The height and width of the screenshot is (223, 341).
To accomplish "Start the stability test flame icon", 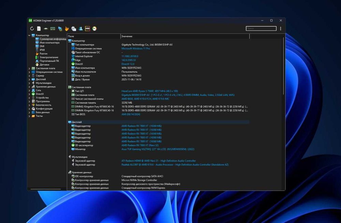I will click(67, 29).
